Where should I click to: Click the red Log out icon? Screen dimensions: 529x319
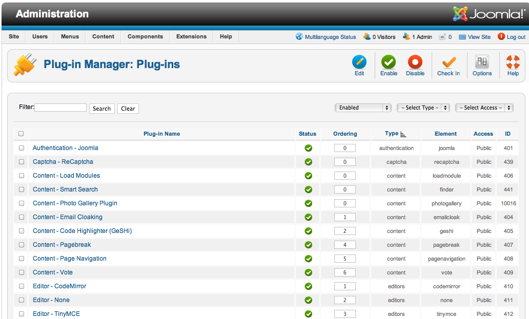click(501, 36)
